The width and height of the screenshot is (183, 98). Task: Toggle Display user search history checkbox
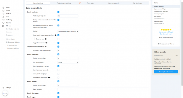(59, 47)
